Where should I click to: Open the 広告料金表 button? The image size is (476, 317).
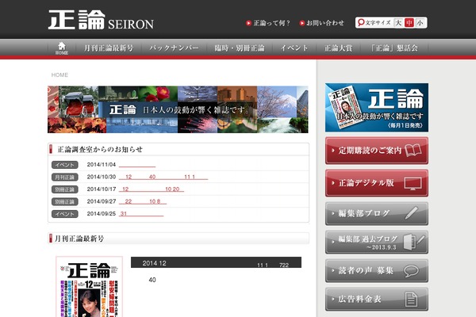pyautogui.click(x=377, y=299)
